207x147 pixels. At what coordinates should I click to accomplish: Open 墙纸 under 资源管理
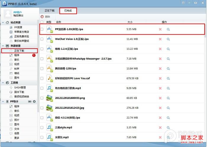tap(17, 73)
